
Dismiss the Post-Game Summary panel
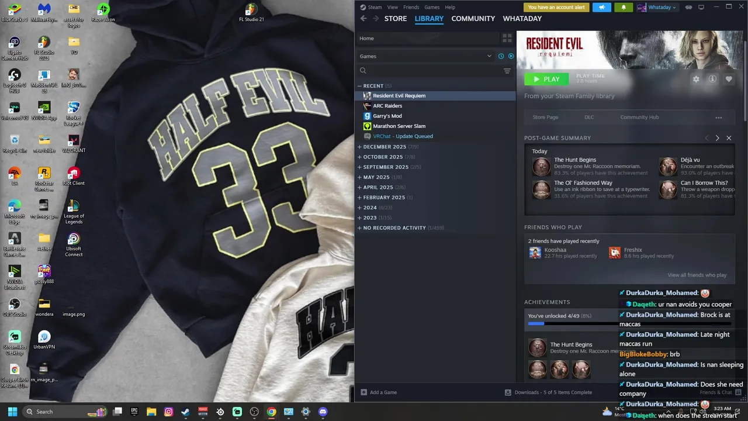[729, 138]
